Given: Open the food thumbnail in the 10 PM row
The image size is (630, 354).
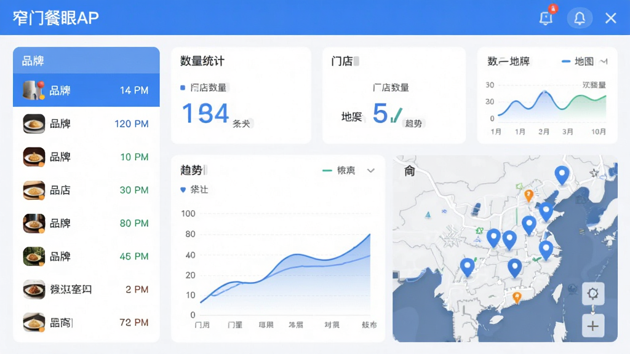Looking at the screenshot, I should pos(34,157).
